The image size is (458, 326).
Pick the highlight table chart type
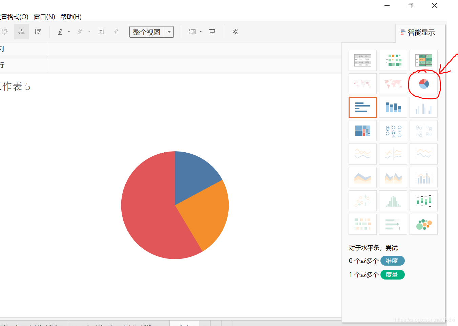click(x=423, y=60)
